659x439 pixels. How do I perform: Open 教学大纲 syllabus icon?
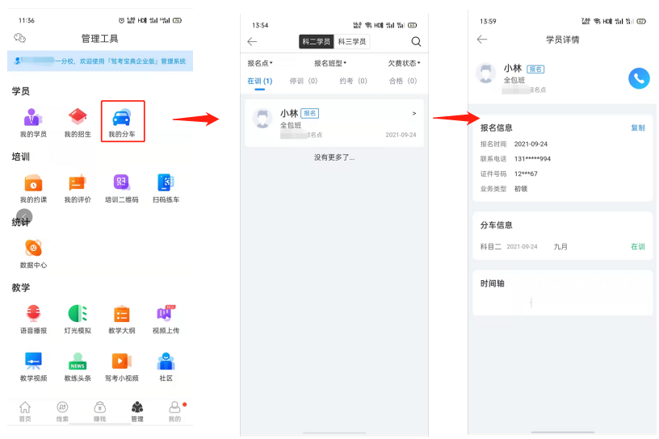(x=122, y=319)
